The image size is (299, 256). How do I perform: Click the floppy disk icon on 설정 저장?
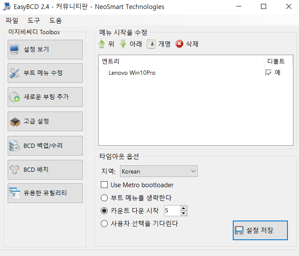pos(239,230)
